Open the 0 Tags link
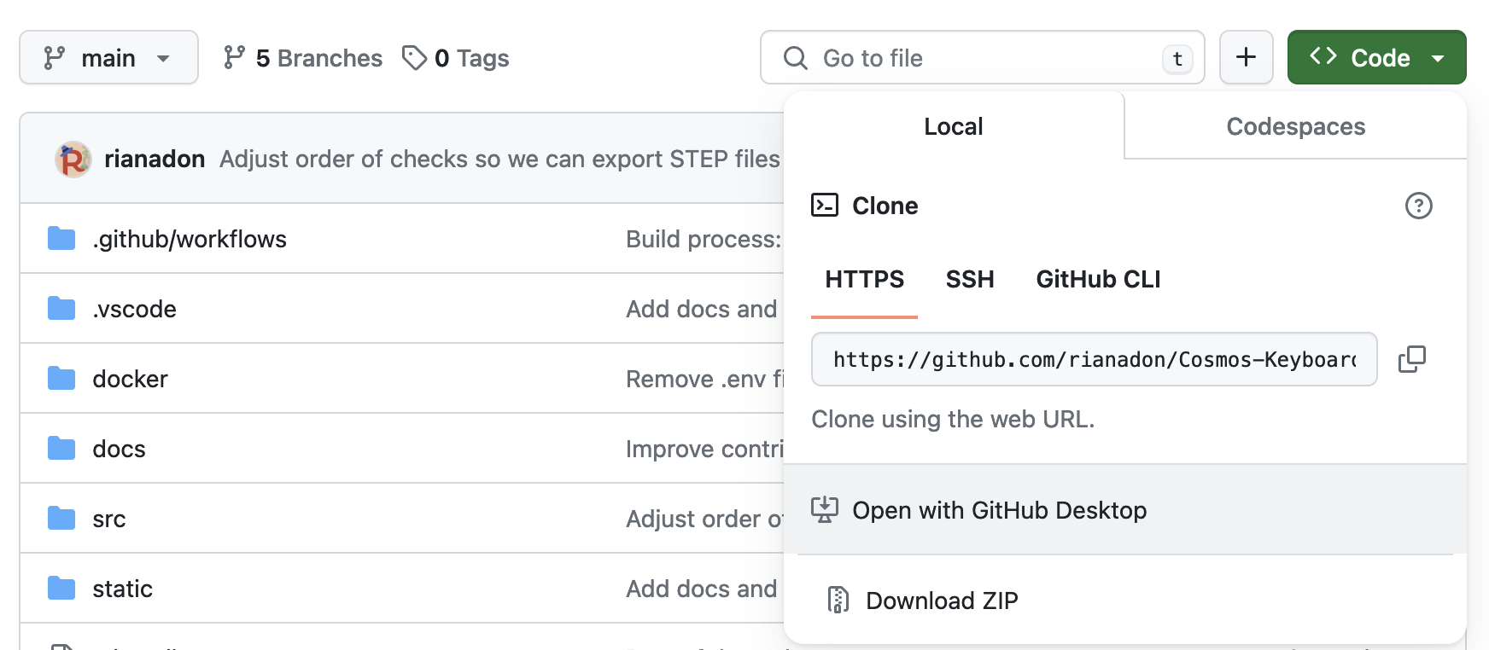Image resolution: width=1489 pixels, height=650 pixels. tap(456, 58)
